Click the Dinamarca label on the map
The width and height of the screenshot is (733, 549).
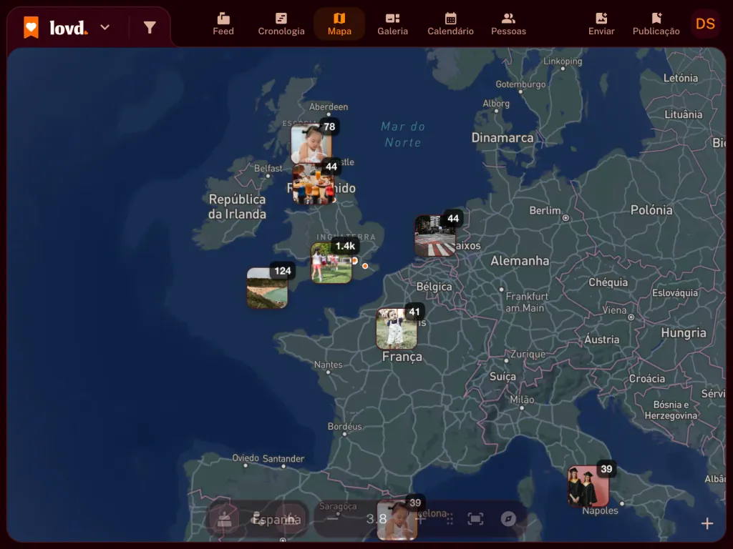click(502, 138)
